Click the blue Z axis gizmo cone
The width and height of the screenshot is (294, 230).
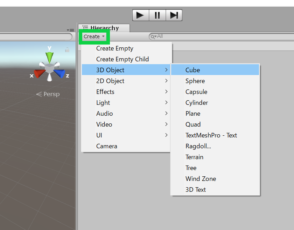point(59,74)
